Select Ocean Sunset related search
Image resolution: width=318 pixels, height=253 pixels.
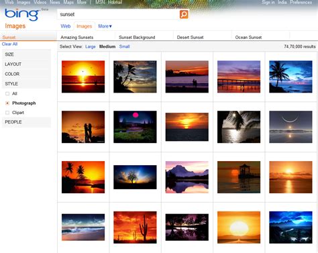click(x=248, y=38)
